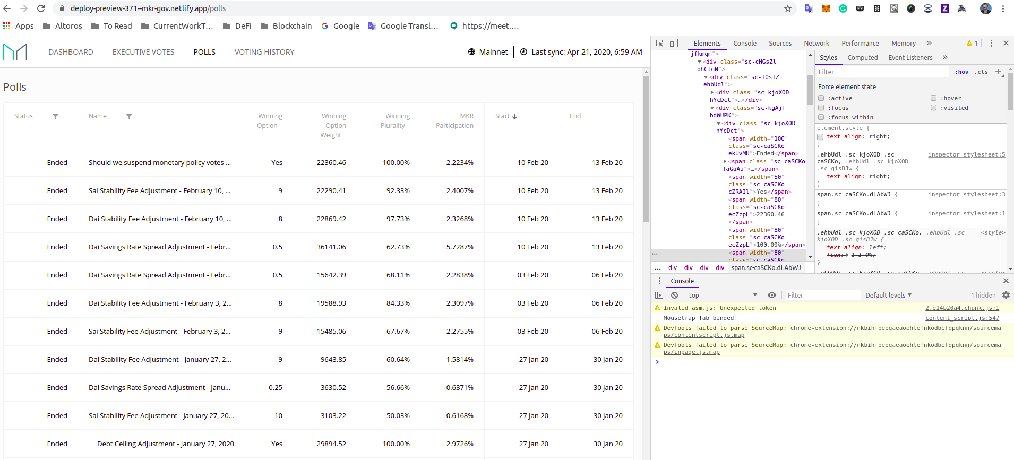Go back to the previous page
This screenshot has height=460, width=1014.
(x=7, y=8)
